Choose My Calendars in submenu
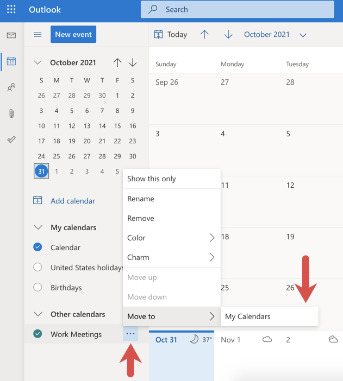 pyautogui.click(x=270, y=316)
